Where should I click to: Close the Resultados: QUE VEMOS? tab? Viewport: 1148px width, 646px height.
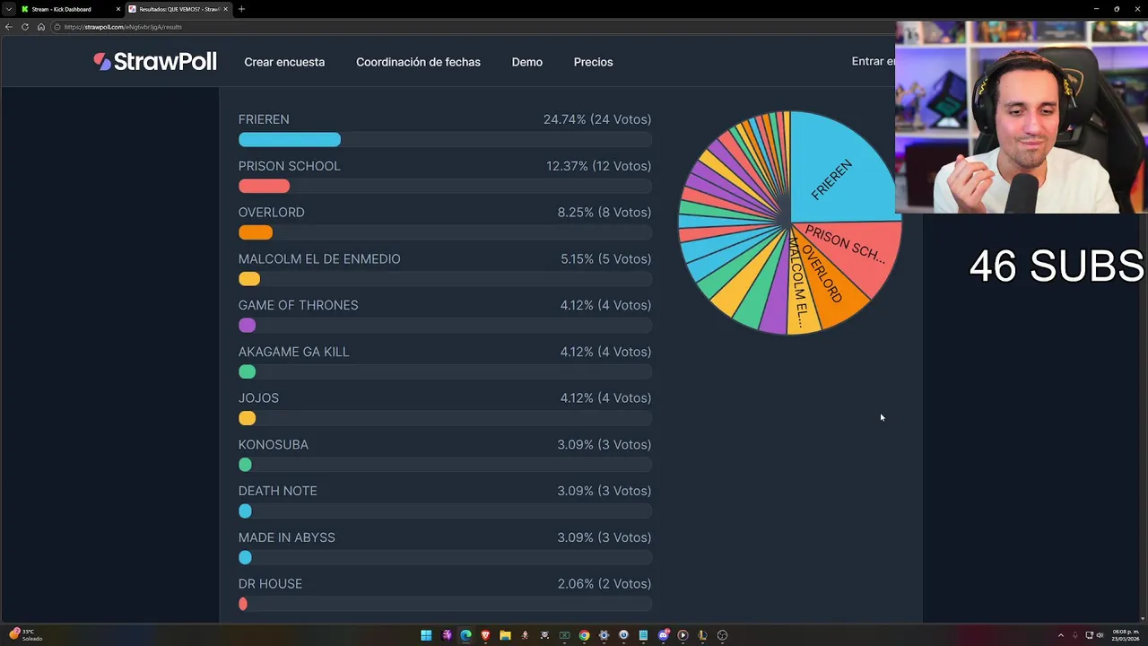click(x=225, y=9)
